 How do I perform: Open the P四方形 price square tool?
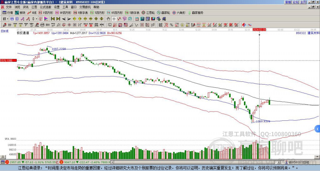(46, 12)
